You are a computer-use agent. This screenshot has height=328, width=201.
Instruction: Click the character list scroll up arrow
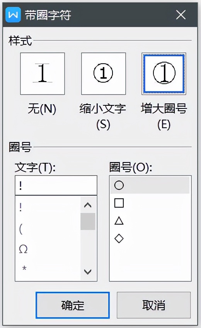point(88,205)
